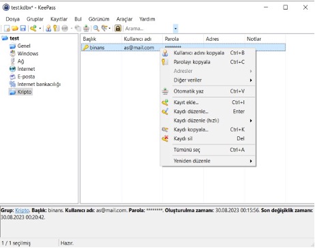Click the Perform auto-type toolbar icon
Viewport: 315px width, 248px height.
tap(86, 29)
